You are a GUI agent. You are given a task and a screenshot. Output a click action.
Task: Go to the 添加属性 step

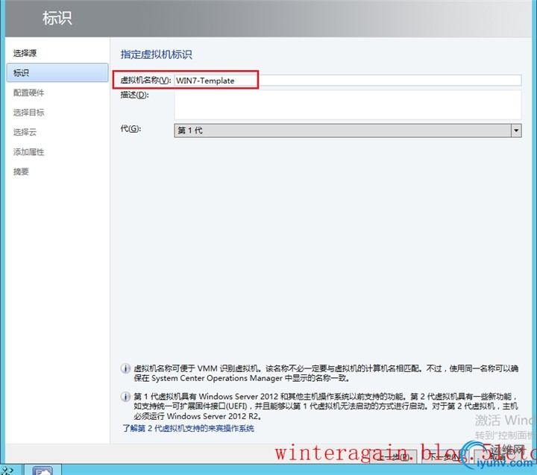[x=29, y=151]
